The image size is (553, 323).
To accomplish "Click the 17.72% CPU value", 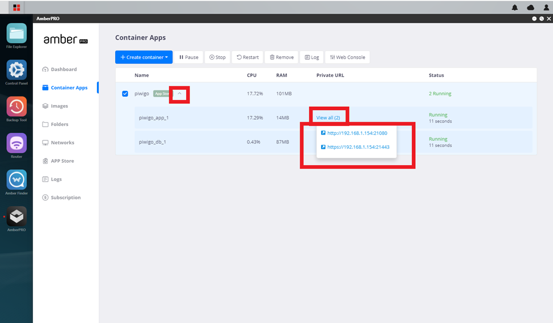I will (255, 94).
